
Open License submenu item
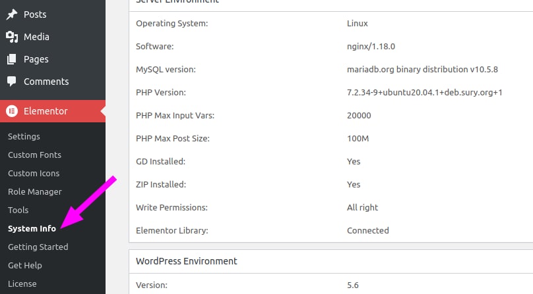tap(22, 283)
